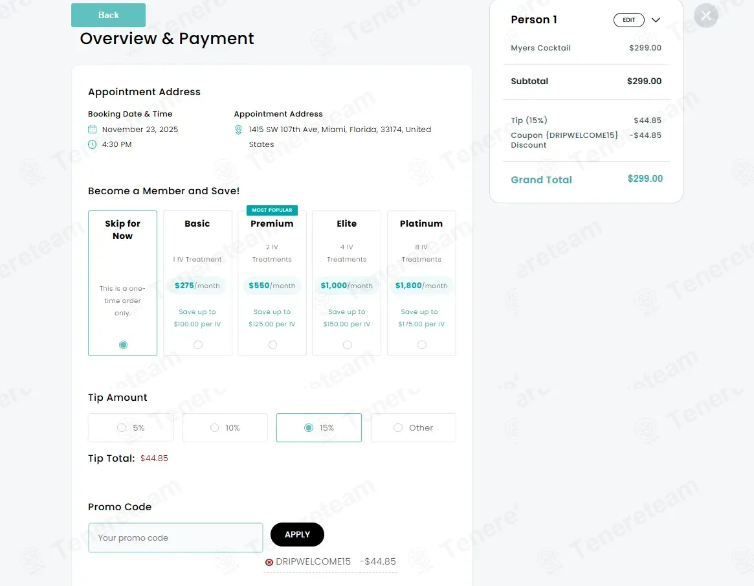Select the Basic membership radio button
This screenshot has width=754, height=586.
tap(197, 344)
